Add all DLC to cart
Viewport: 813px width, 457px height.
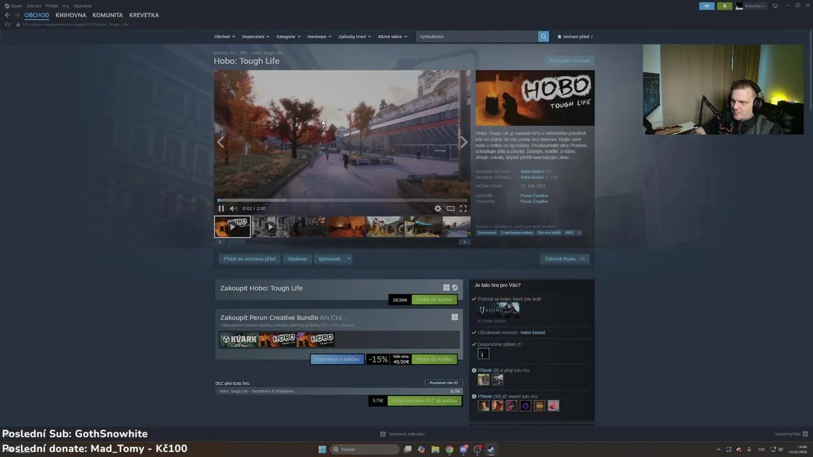coord(424,401)
